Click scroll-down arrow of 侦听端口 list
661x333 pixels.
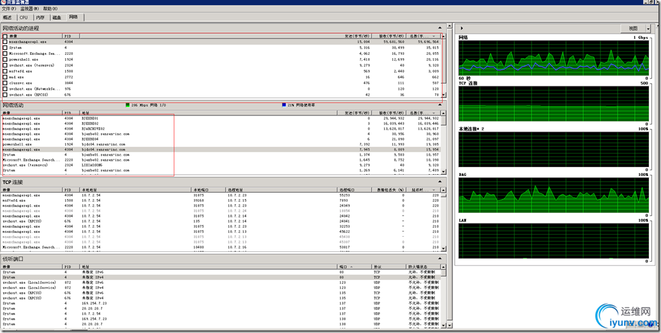click(443, 325)
